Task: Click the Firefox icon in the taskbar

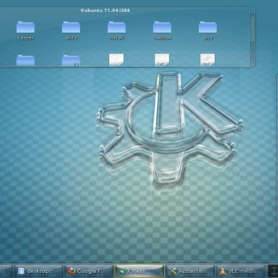Action: (72, 271)
